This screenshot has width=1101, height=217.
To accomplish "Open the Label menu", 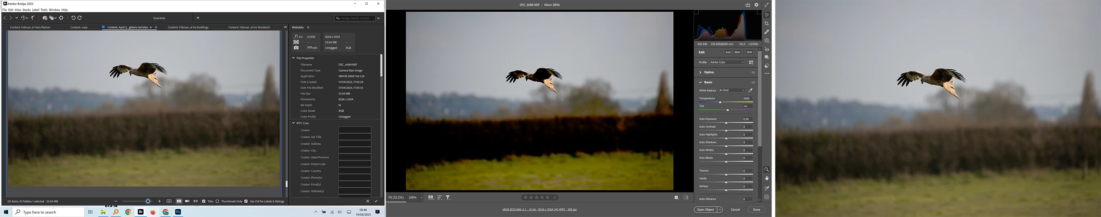I will pos(36,10).
